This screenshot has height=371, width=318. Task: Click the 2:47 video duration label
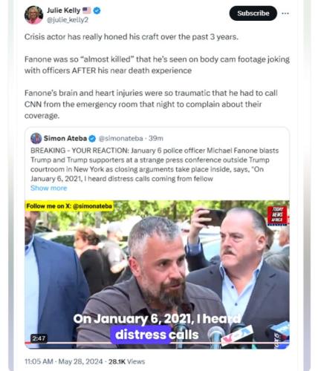39,338
